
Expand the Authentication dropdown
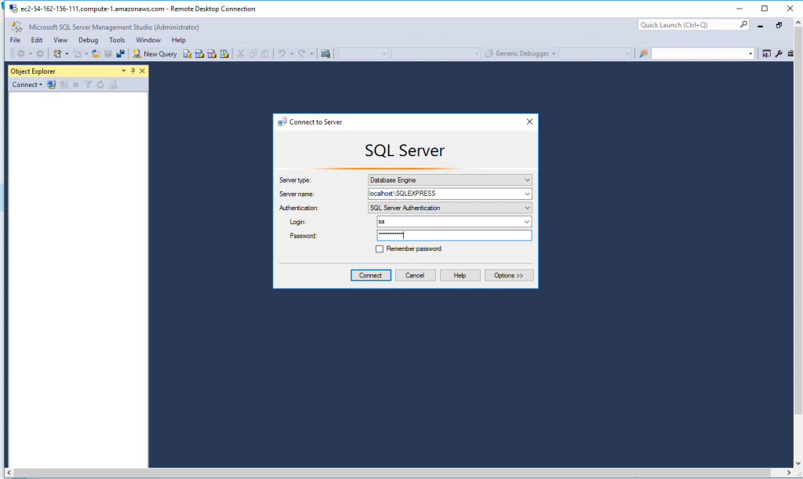click(x=525, y=208)
